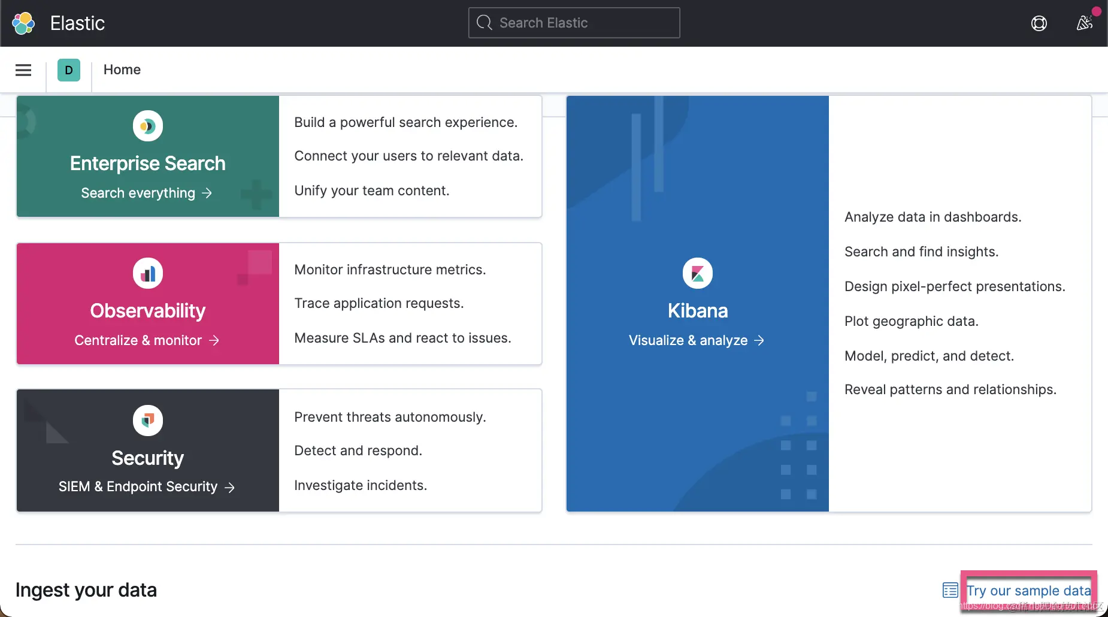Select text Prevent threats autonomously
This screenshot has height=617, width=1108.
390,417
